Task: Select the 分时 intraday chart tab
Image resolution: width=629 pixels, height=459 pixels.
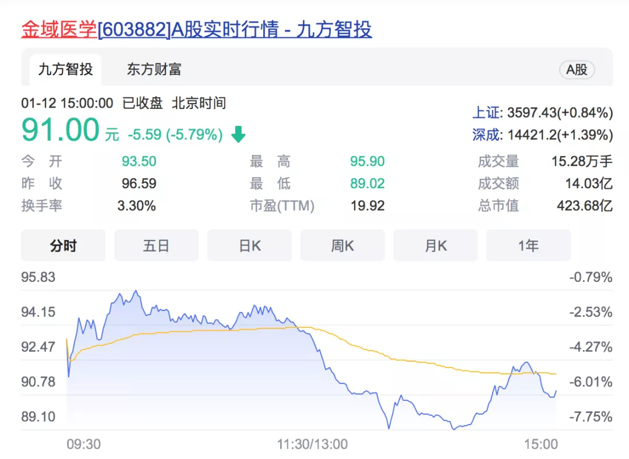Action: pyautogui.click(x=63, y=246)
